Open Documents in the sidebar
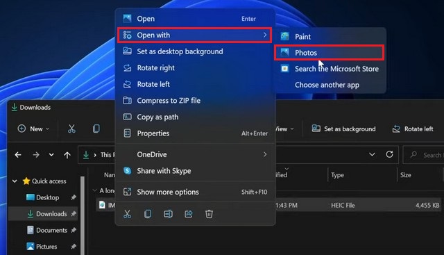Screen dimensions: 444x255 pos(51,230)
